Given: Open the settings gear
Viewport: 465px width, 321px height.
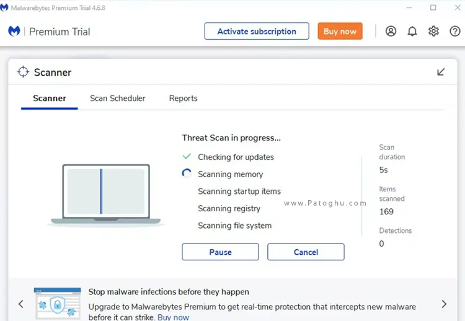Looking at the screenshot, I should pos(433,31).
